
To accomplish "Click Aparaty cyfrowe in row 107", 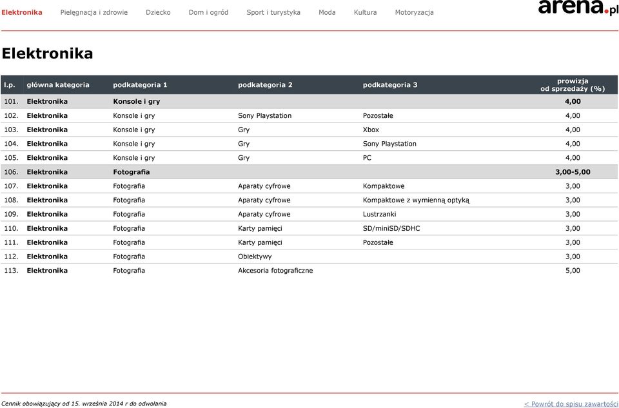I will (x=264, y=186).
